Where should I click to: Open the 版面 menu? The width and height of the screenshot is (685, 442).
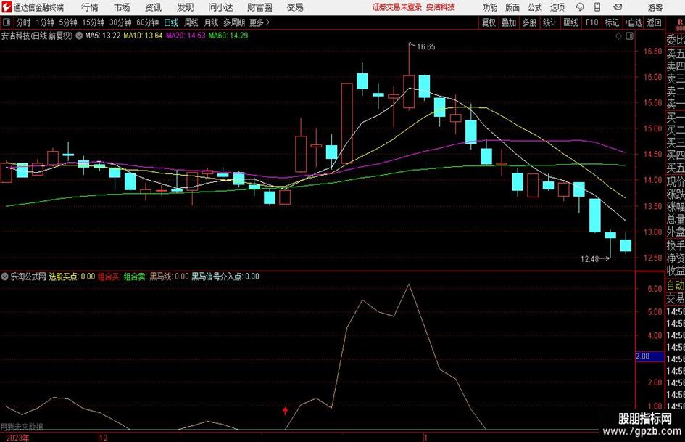[x=512, y=7]
